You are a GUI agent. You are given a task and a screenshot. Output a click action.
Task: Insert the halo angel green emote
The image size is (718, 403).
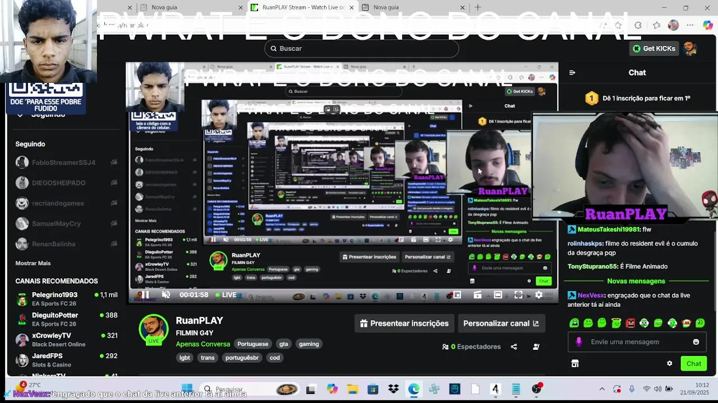coord(616,323)
